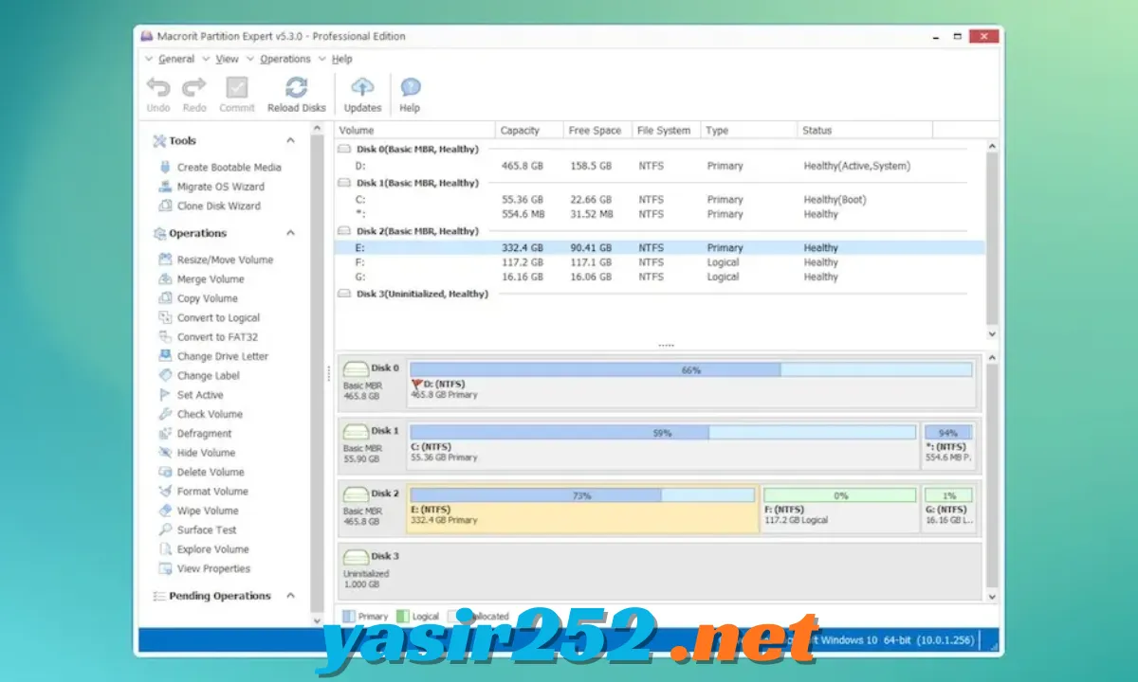The width and height of the screenshot is (1138, 682).
Task: Open View Properties operation
Action: pos(213,568)
